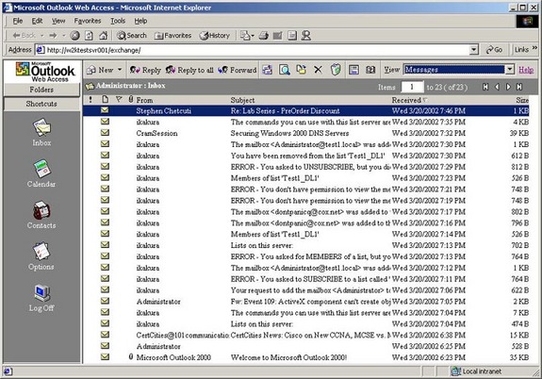Click the IE Stop button
This screenshot has width=542, height=379.
74,35
